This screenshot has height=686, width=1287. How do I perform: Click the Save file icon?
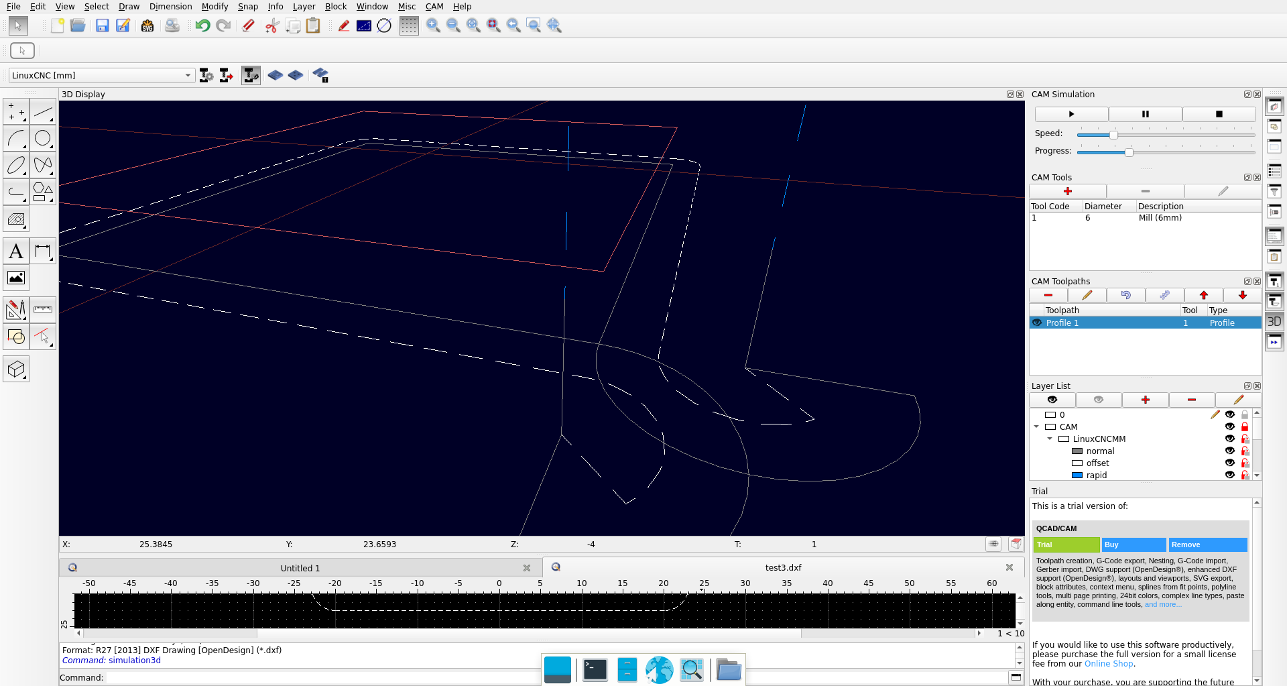tap(102, 25)
